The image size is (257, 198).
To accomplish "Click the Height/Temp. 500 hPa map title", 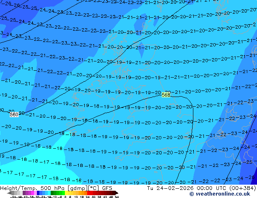I will click(x=33, y=188).
